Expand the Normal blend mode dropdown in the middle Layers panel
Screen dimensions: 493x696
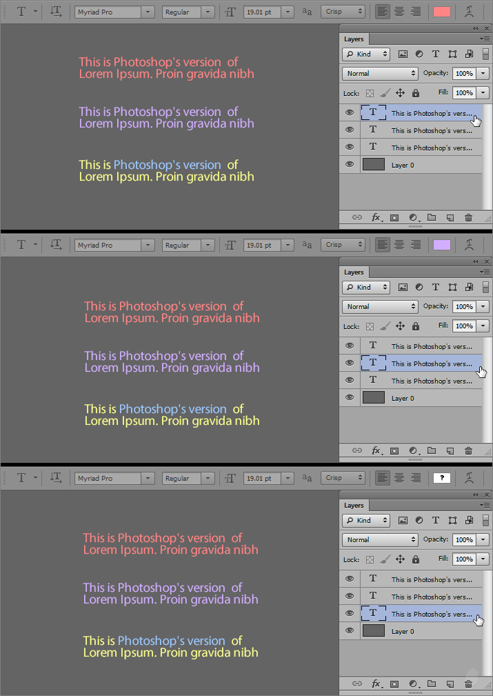[x=381, y=306]
